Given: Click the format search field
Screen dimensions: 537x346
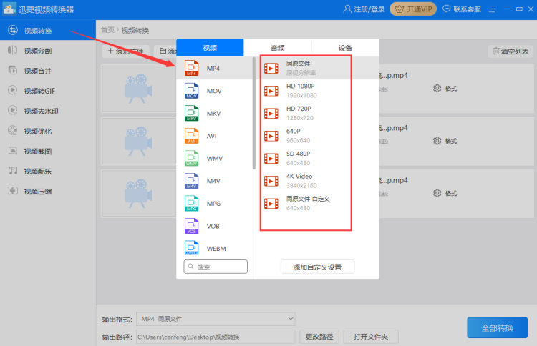Looking at the screenshot, I should (216, 267).
